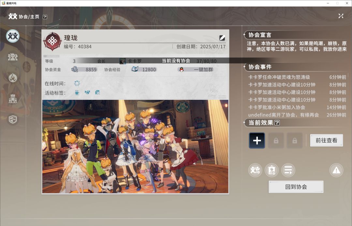Add a guild effect with plus slot
The height and width of the screenshot is (226, 352).
(x=257, y=141)
